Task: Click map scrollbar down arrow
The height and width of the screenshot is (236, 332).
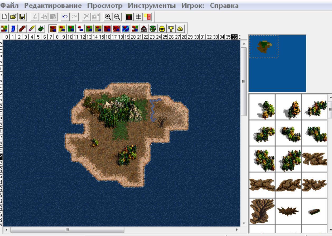Action: [244, 223]
